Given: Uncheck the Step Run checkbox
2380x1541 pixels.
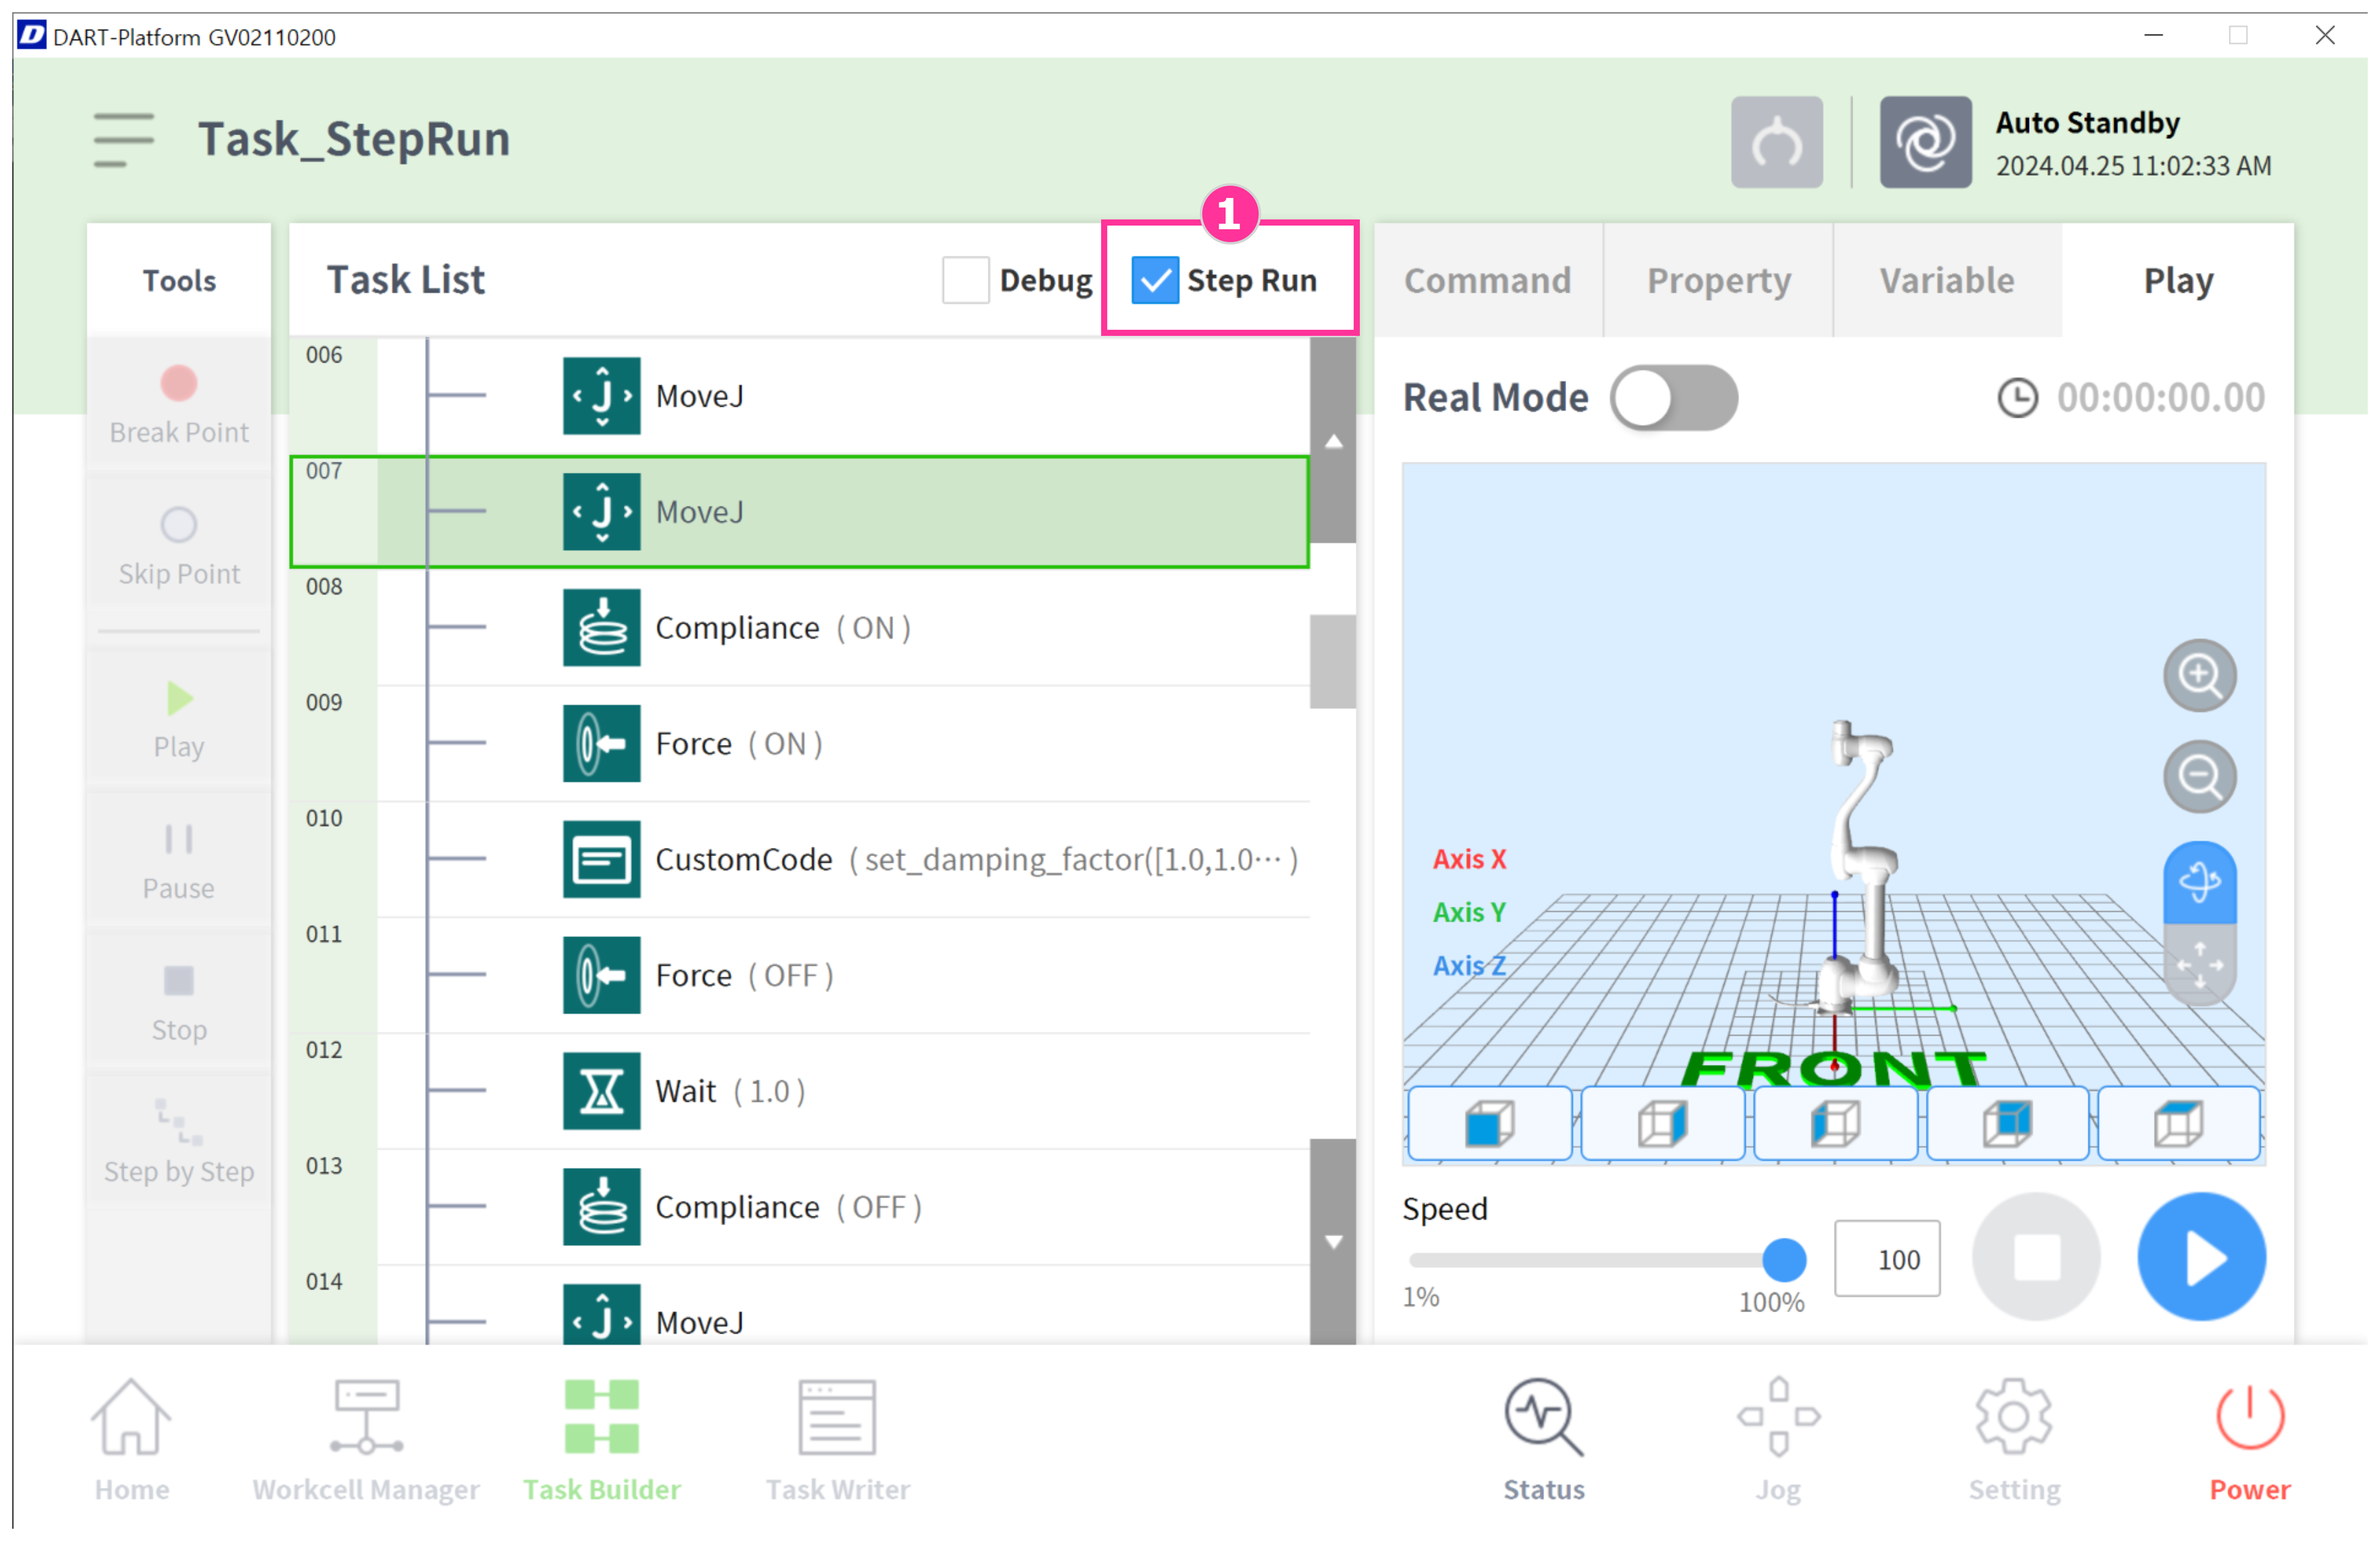Looking at the screenshot, I should pyautogui.click(x=1155, y=280).
